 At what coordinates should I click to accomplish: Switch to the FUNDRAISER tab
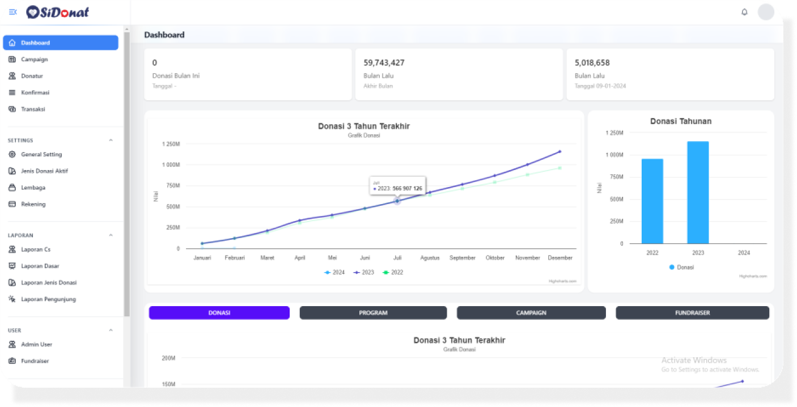[692, 313]
